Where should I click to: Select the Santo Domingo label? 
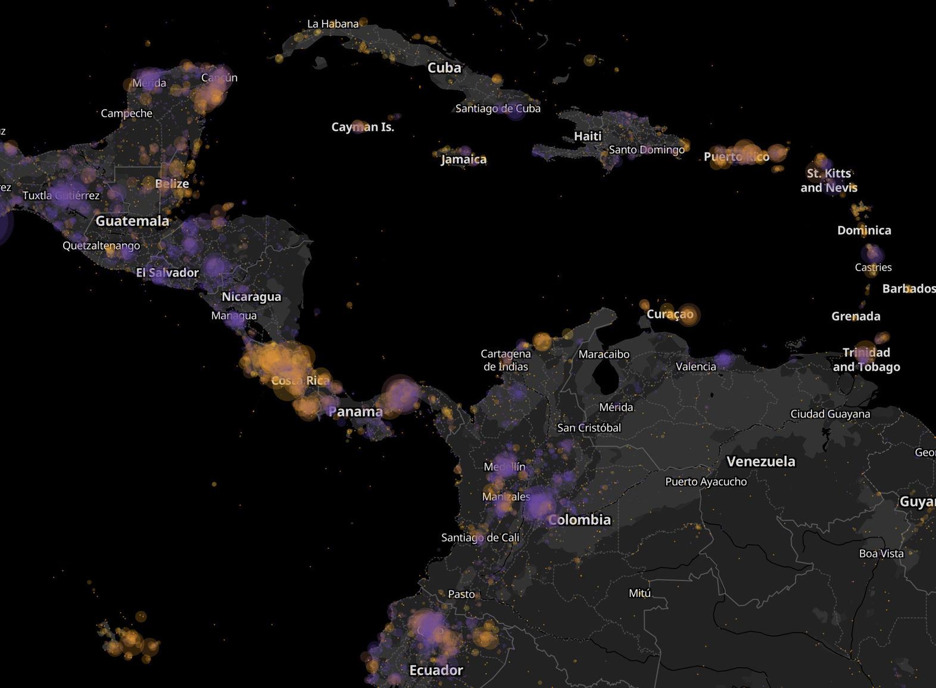tap(647, 149)
